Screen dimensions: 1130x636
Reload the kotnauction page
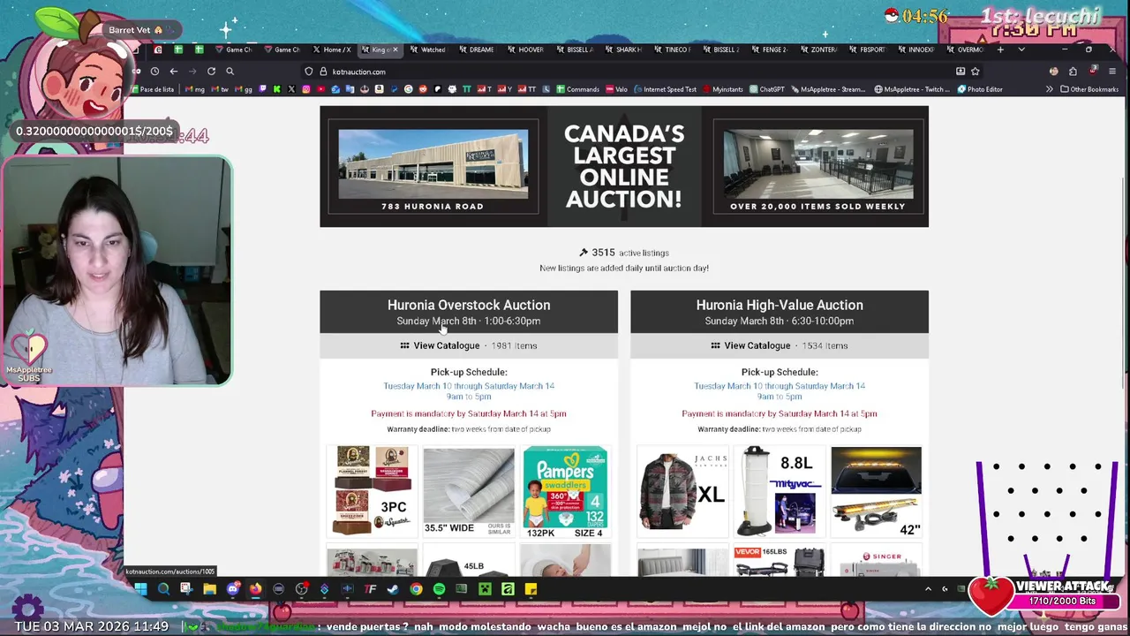pyautogui.click(x=211, y=72)
